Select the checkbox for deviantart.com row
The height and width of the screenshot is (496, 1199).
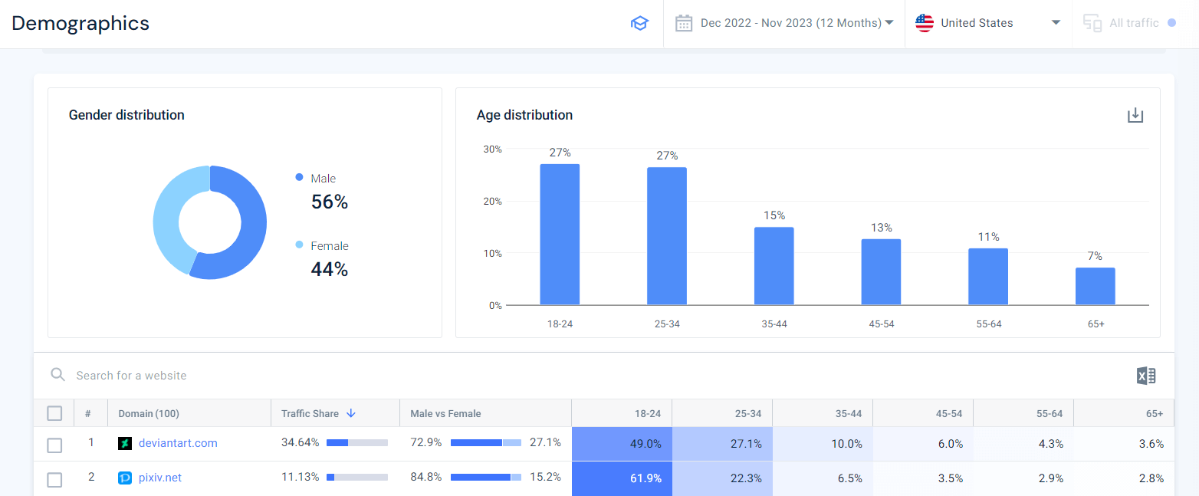[54, 444]
